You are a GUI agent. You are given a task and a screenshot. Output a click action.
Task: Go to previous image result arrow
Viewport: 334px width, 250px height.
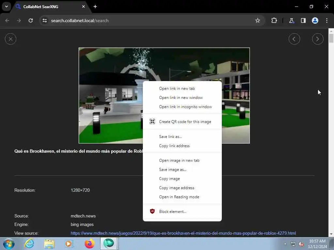coord(294,39)
